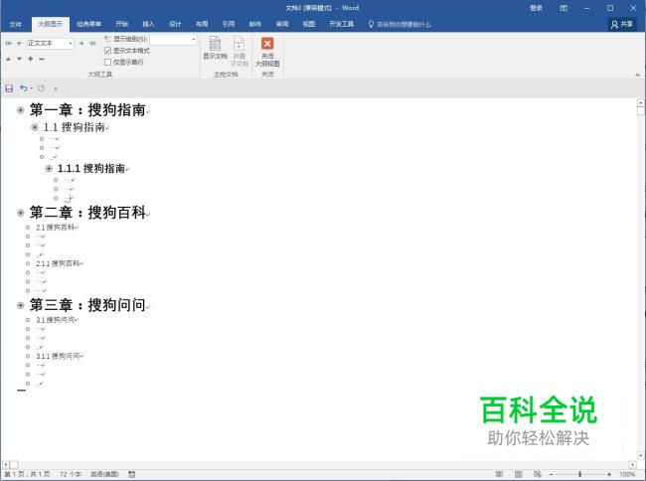
Task: Toggle expander beside 第二章：搜狗百科
Action: [20, 213]
